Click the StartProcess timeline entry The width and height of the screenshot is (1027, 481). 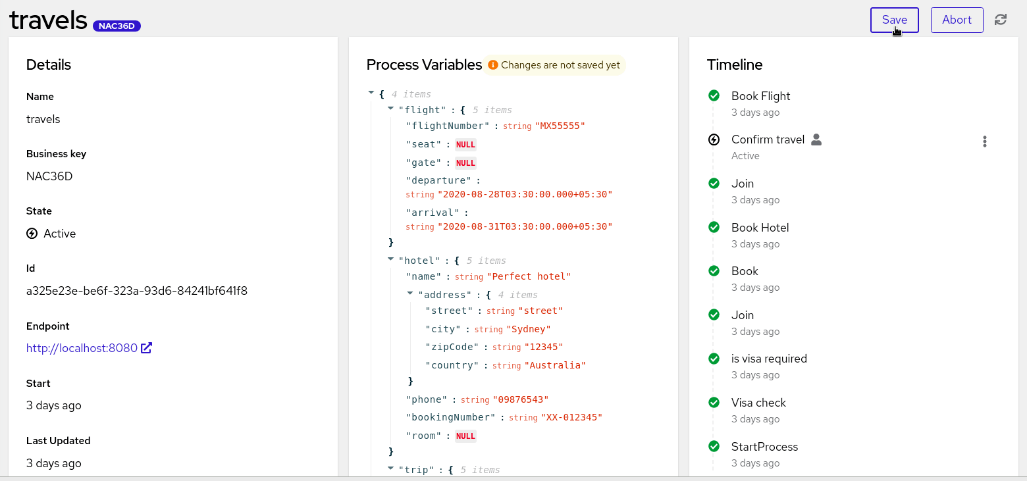[764, 447]
